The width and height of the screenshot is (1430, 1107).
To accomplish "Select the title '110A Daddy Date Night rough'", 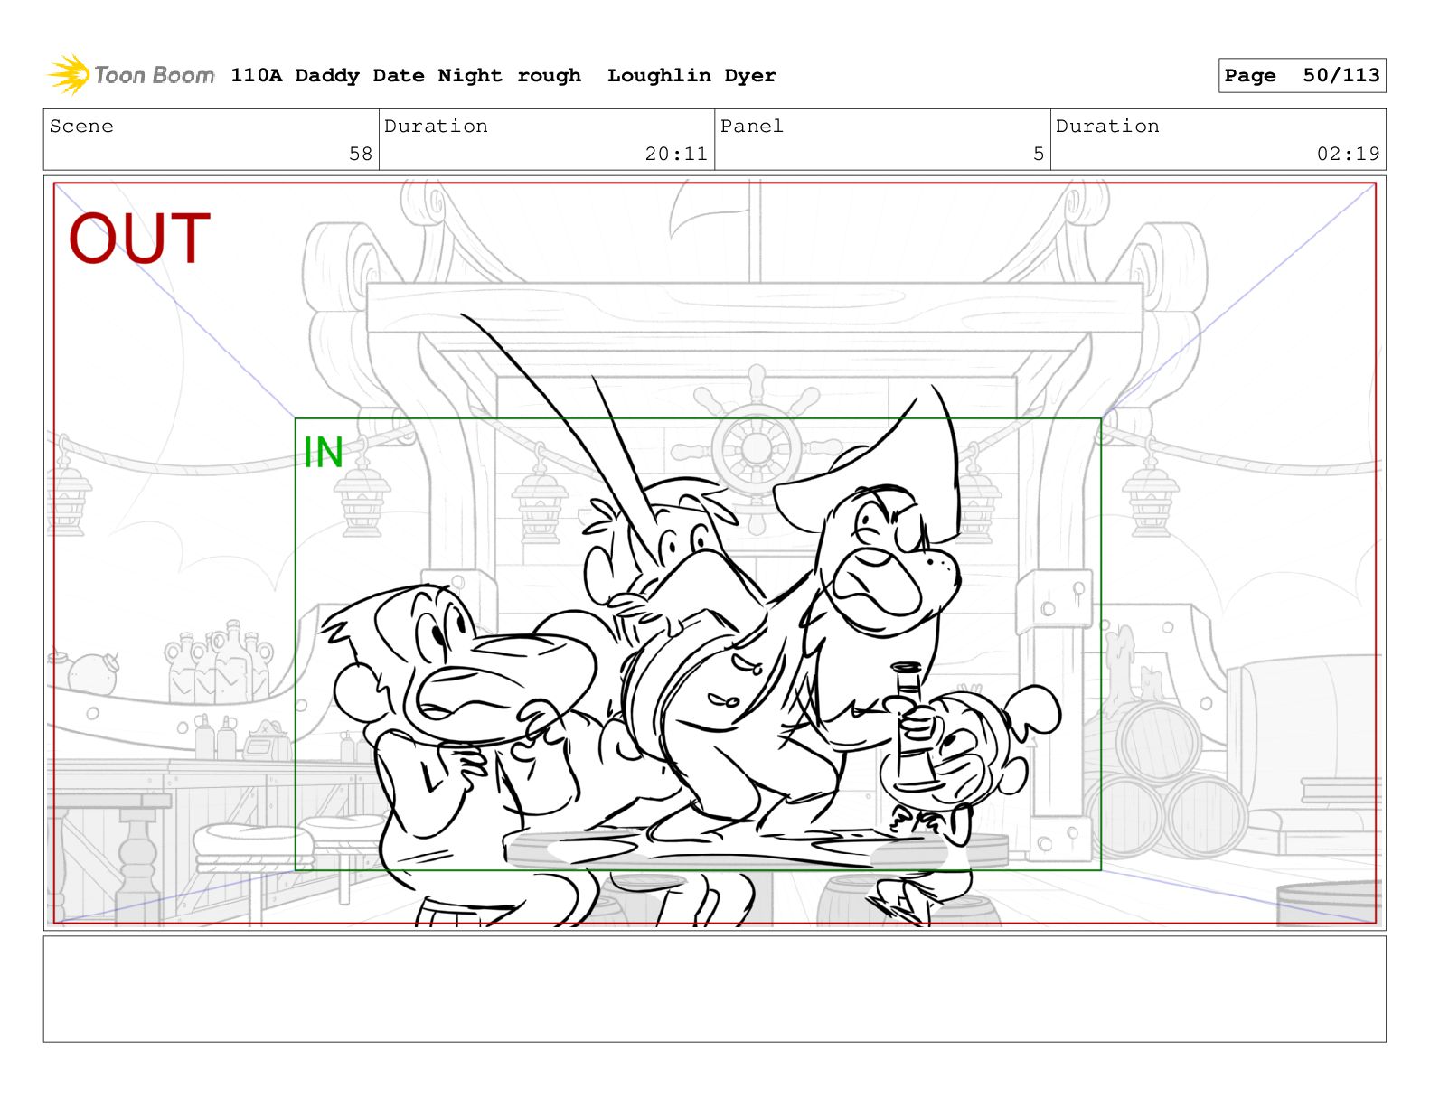I will pos(406,76).
